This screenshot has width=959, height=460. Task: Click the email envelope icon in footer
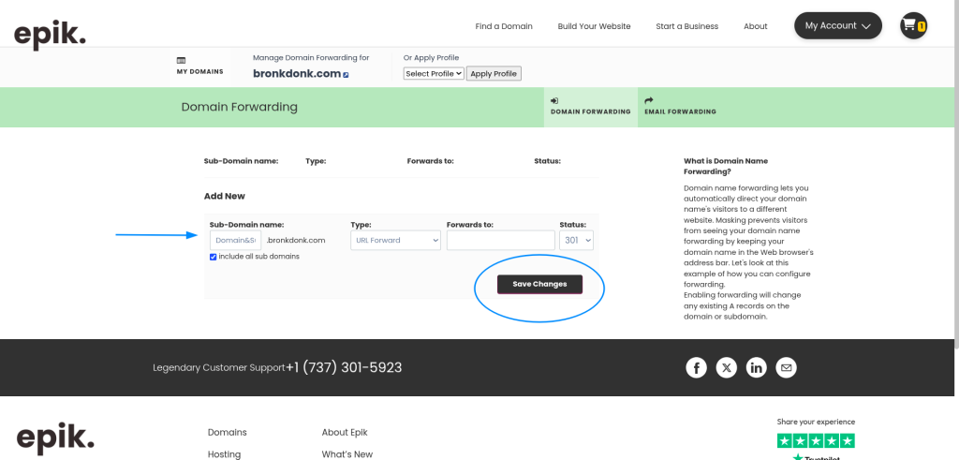pos(786,367)
